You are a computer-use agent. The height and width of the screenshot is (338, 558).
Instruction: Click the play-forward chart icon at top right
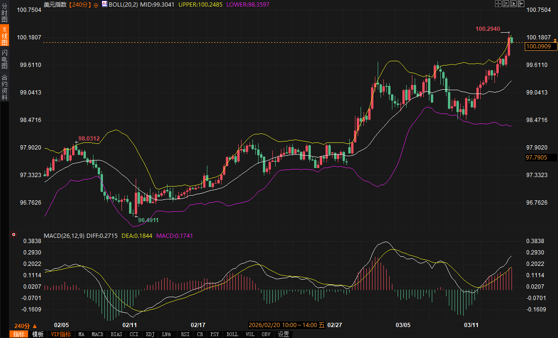point(513,4)
